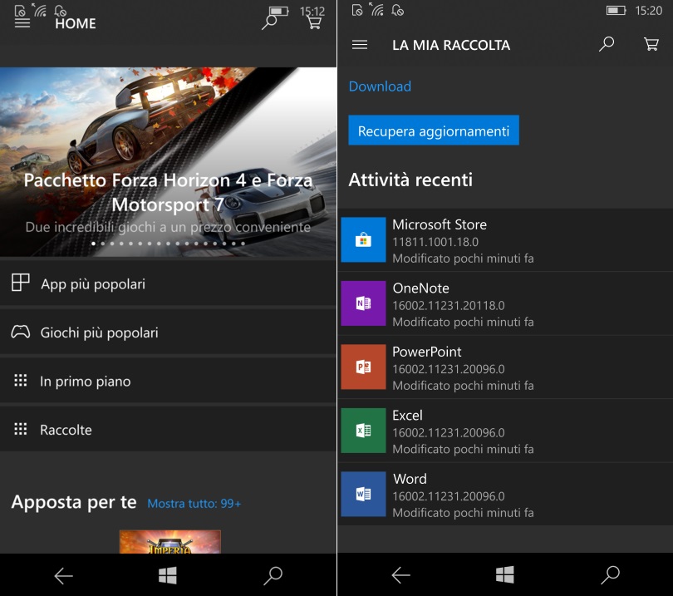Tap Windows Start button on left phone

(167, 575)
